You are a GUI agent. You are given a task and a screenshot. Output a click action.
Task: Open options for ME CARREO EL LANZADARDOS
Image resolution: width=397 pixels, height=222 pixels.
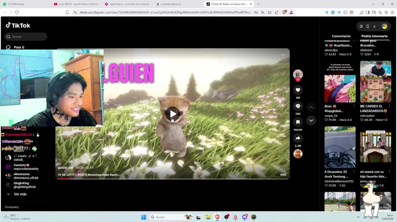click(389, 106)
